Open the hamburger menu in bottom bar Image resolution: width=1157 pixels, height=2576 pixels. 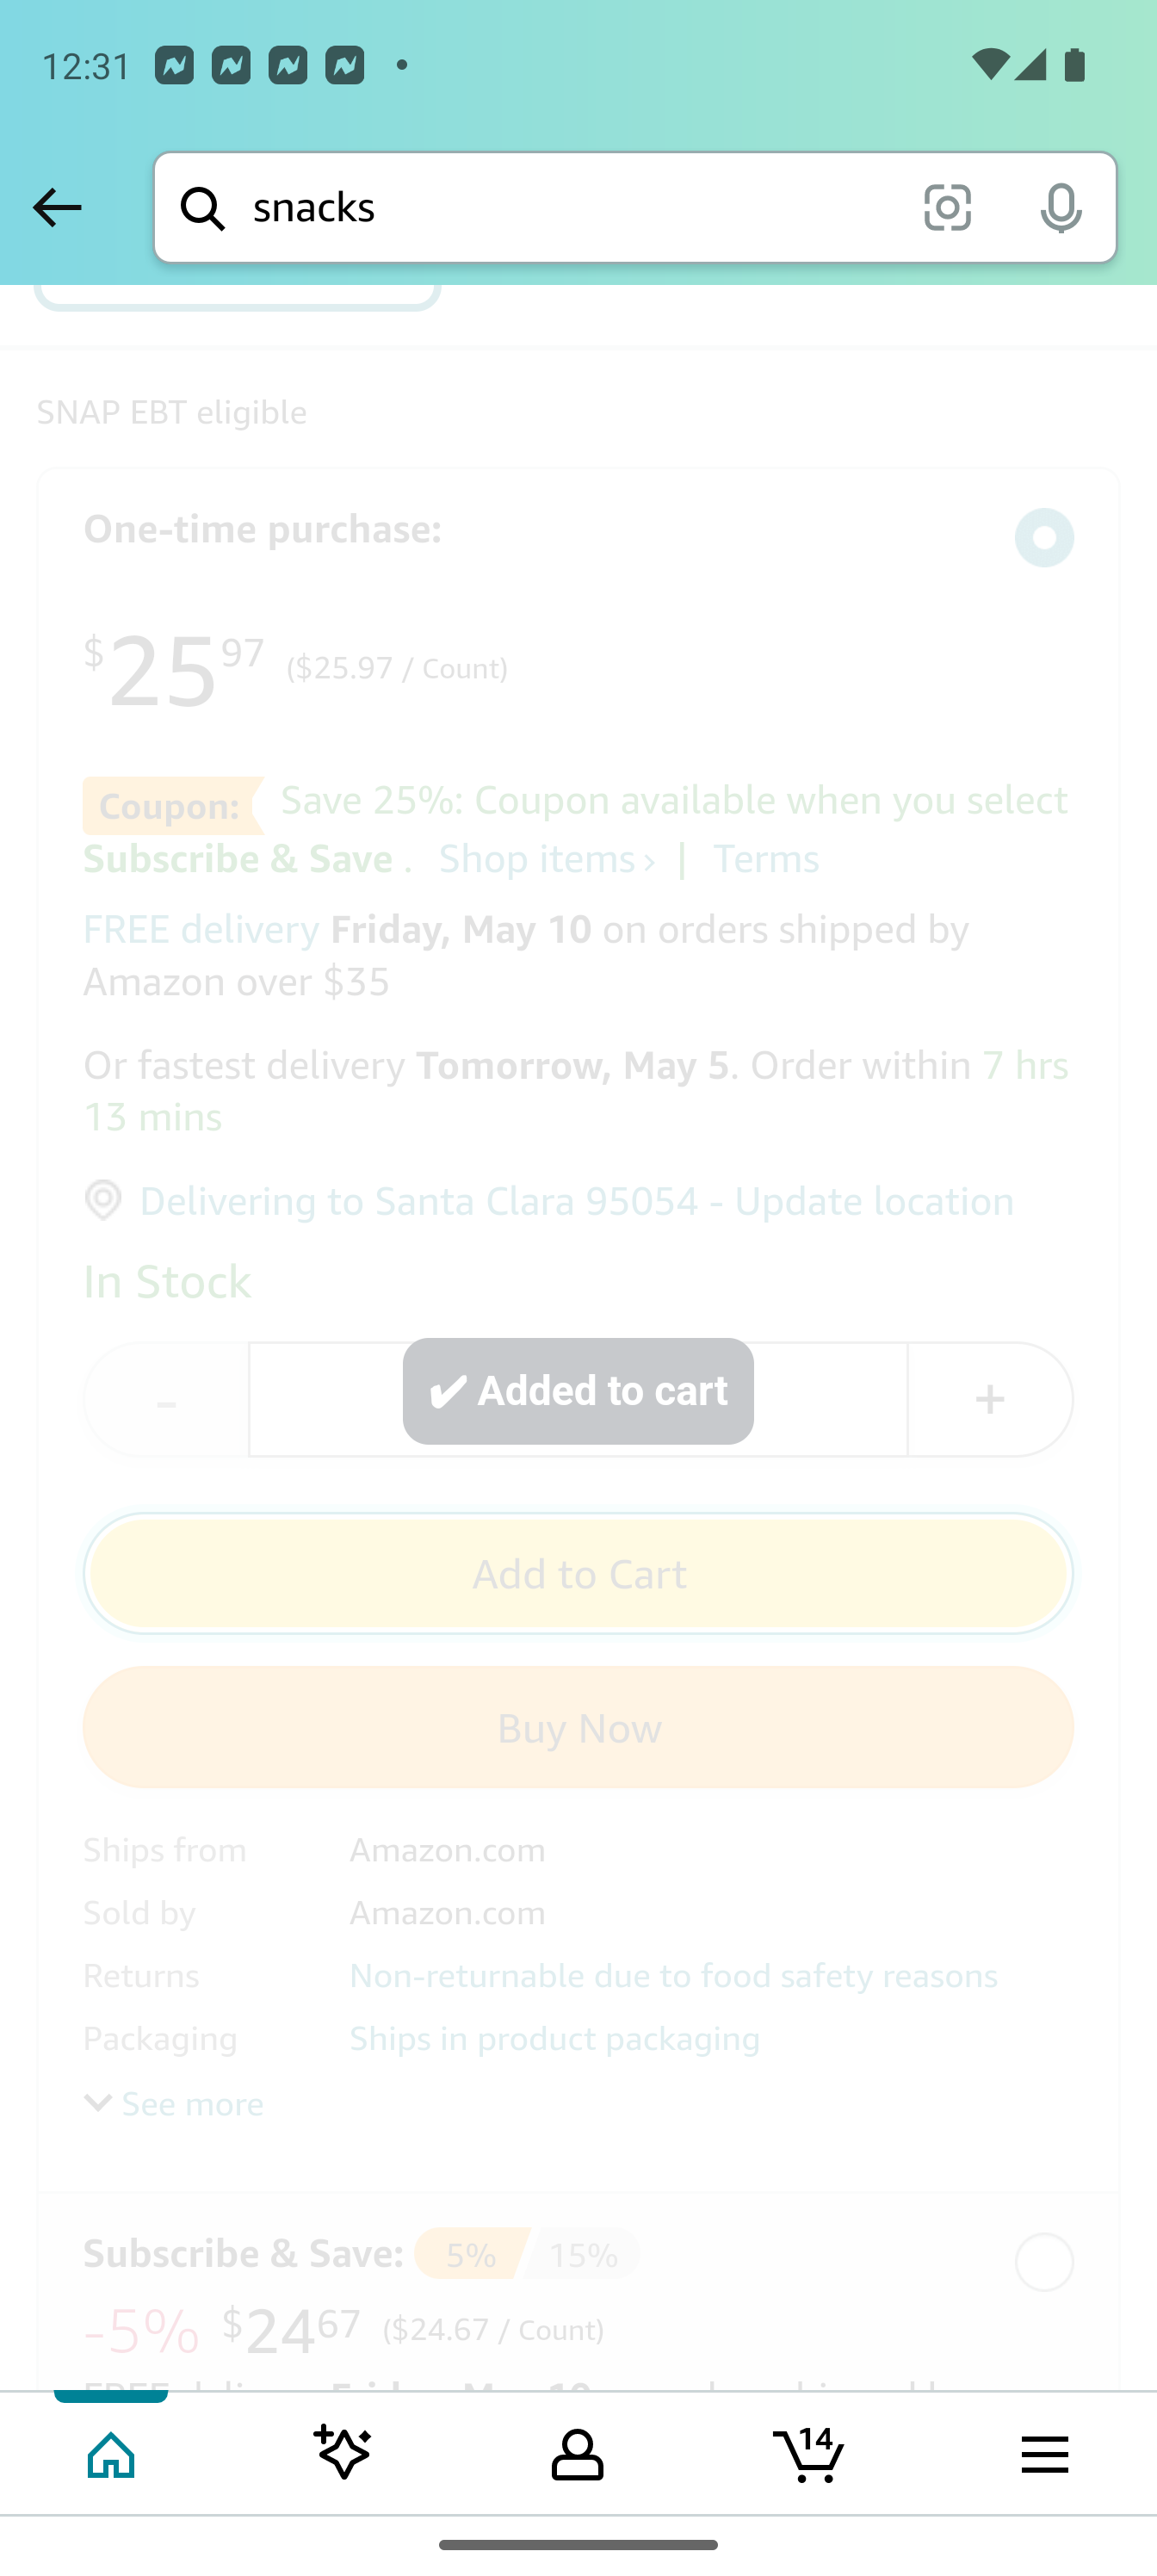(x=1044, y=2454)
